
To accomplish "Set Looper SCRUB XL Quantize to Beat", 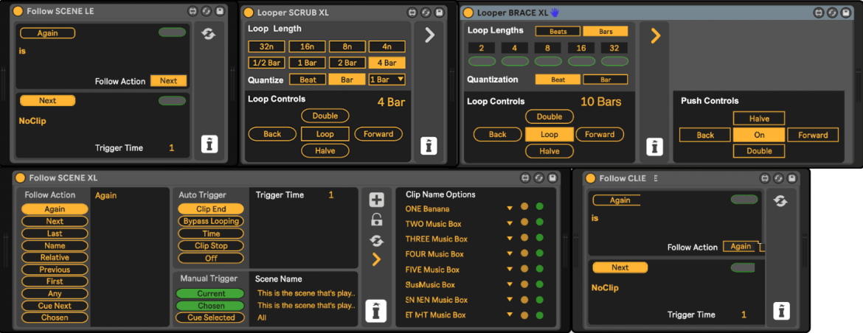I will tap(308, 80).
